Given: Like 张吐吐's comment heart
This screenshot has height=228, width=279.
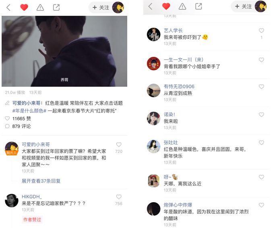Looking at the screenshot, I should [261, 142].
